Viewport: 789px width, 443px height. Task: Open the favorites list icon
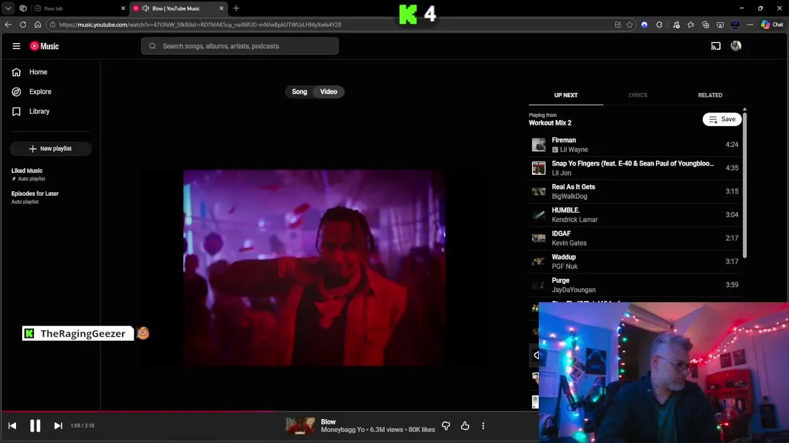coord(690,25)
